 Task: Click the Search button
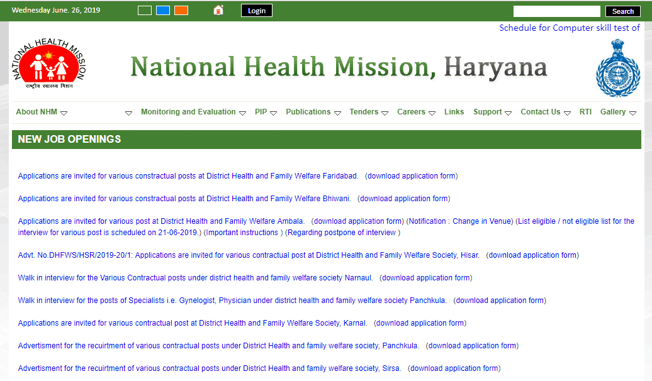(622, 11)
